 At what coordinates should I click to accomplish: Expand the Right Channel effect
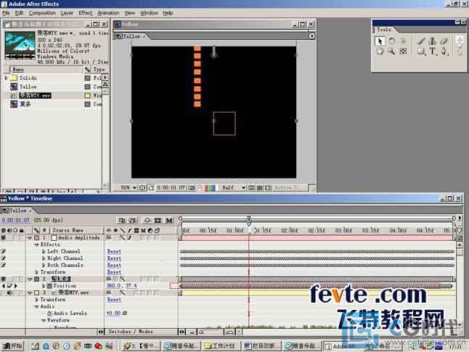44,258
